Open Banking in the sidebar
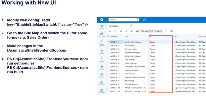 point(102,60)
